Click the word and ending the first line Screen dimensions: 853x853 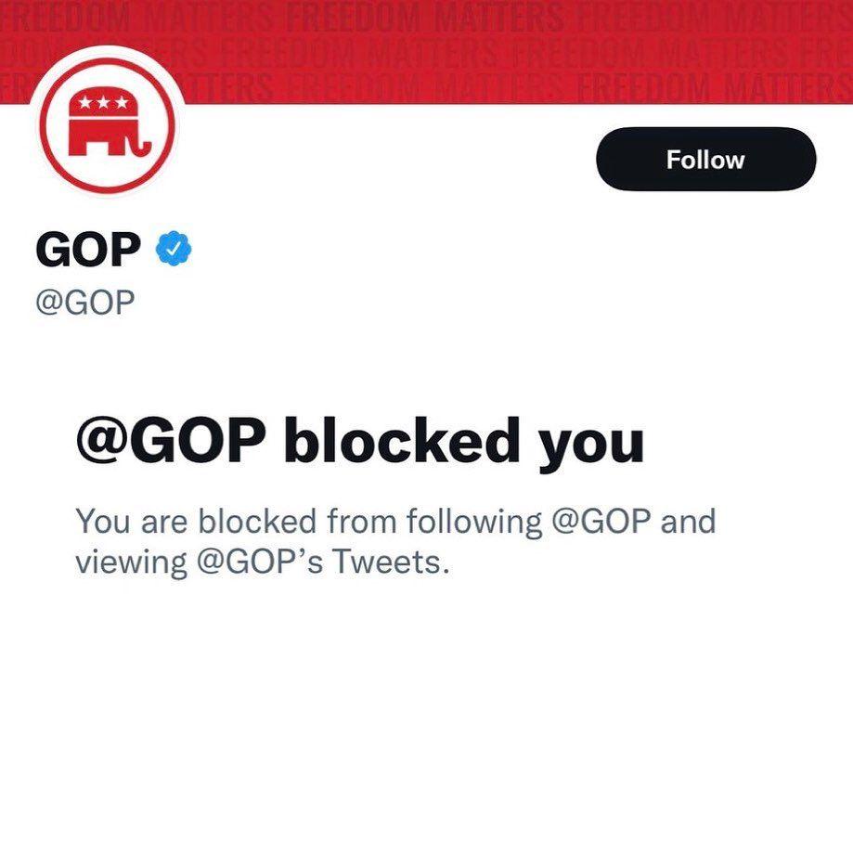[x=688, y=521]
